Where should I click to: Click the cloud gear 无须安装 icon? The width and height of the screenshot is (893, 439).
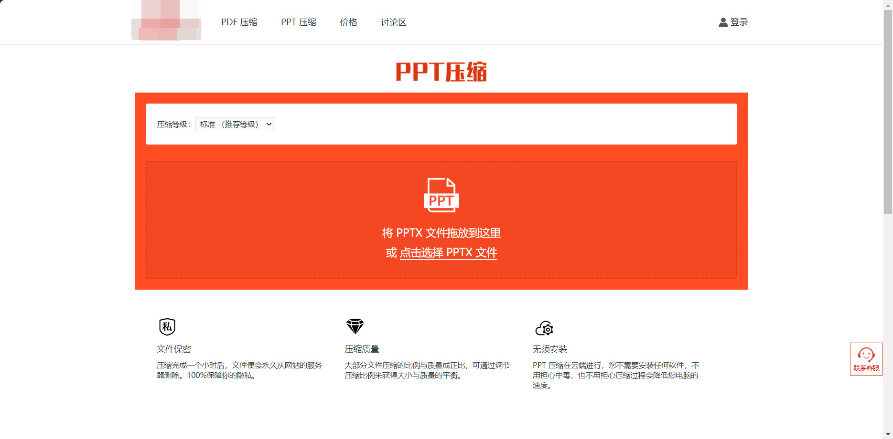[544, 328]
